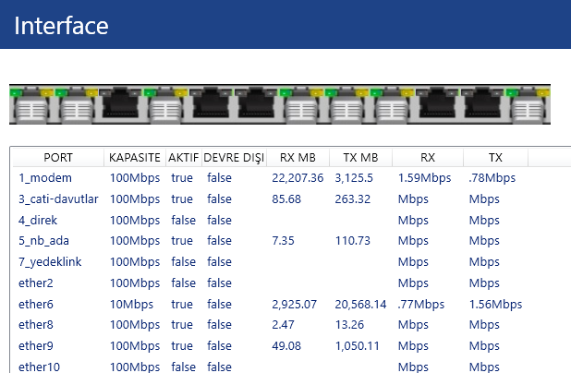The image size is (571, 373).
Task: Open the 1_modem interface row
Action: click(x=44, y=177)
